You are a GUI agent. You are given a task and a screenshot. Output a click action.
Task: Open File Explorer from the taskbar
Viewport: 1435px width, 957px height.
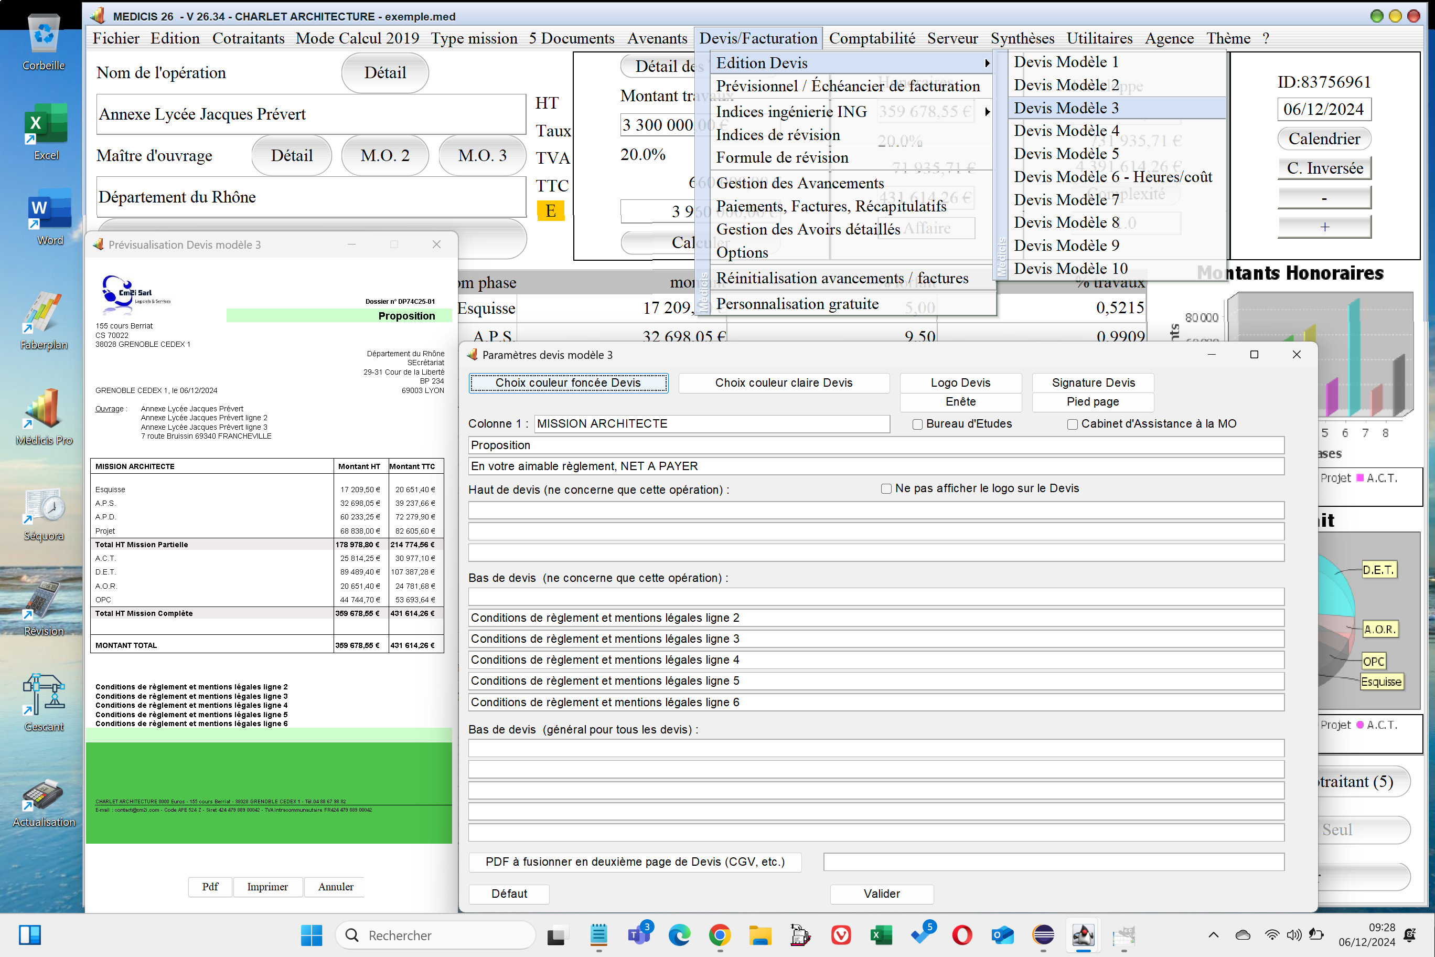point(760,935)
